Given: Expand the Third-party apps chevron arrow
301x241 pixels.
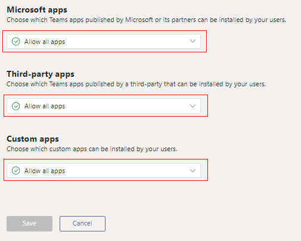Looking at the screenshot, I should 193,106.
